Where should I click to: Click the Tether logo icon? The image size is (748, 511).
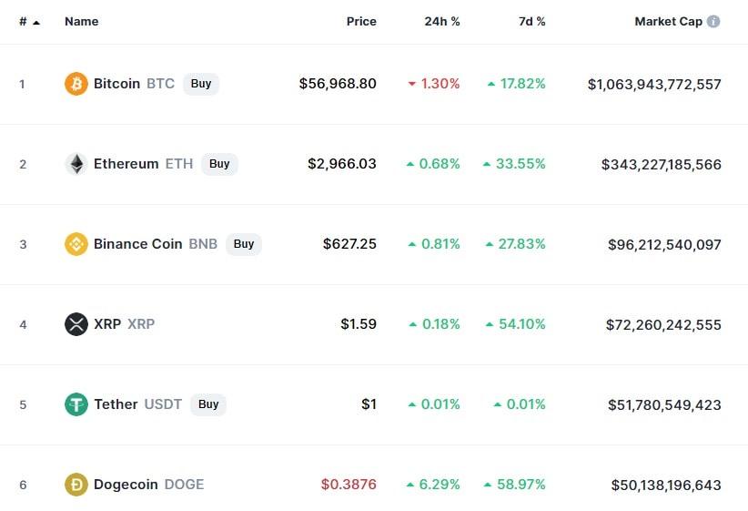[76, 404]
